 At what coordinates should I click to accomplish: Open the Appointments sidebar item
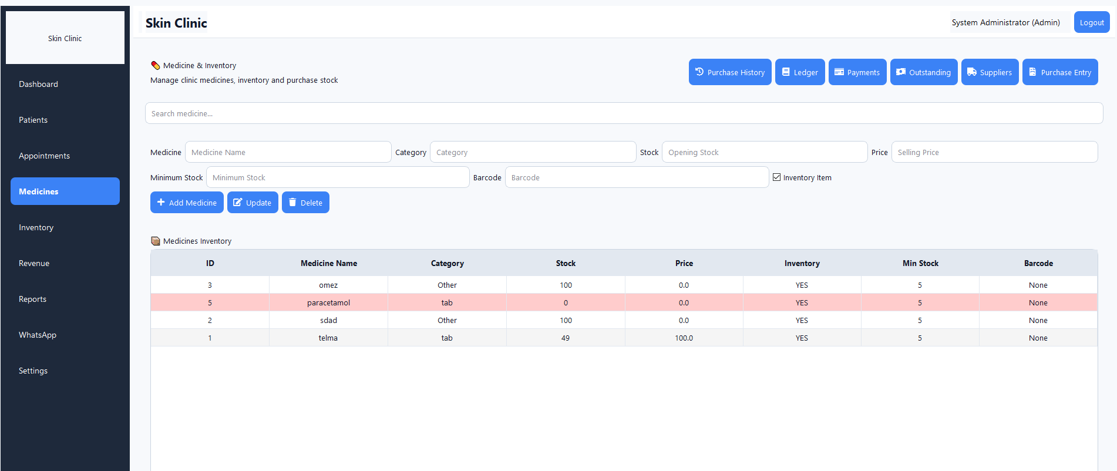point(65,156)
